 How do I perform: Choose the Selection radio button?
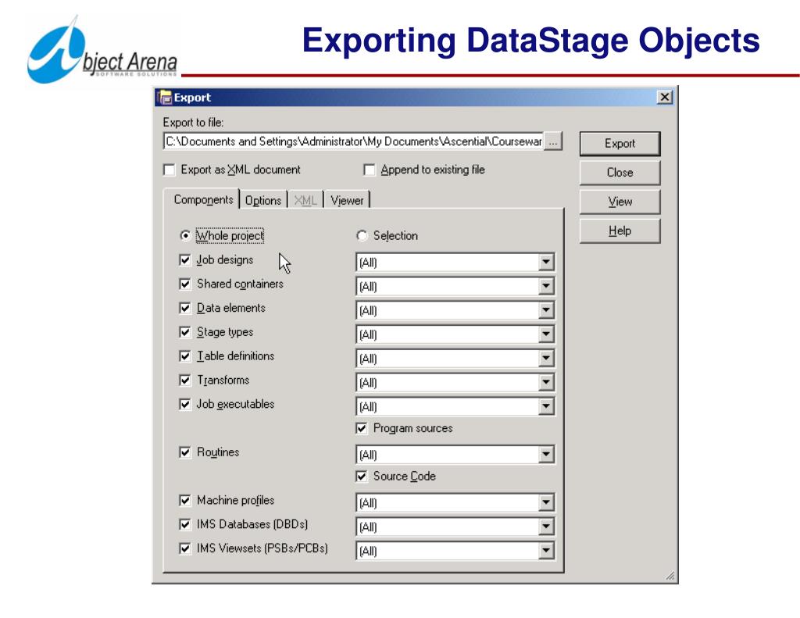(362, 236)
